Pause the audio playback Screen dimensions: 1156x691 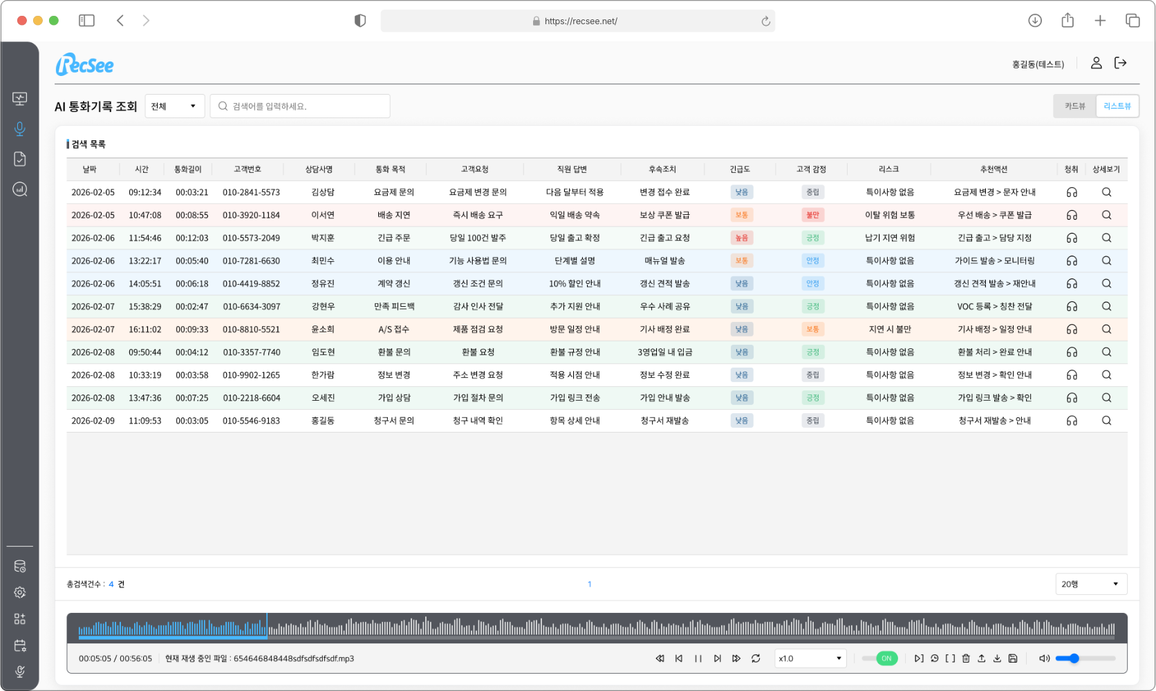point(698,659)
